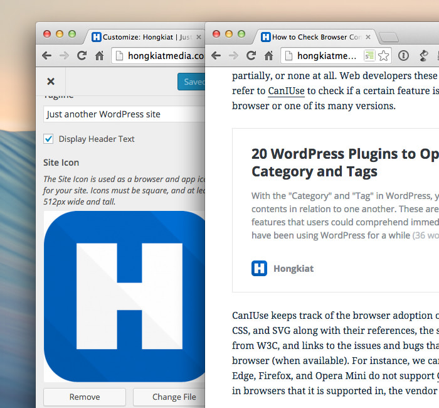The width and height of the screenshot is (439, 408).
Task: Open home page in right browser window
Action: (269, 55)
